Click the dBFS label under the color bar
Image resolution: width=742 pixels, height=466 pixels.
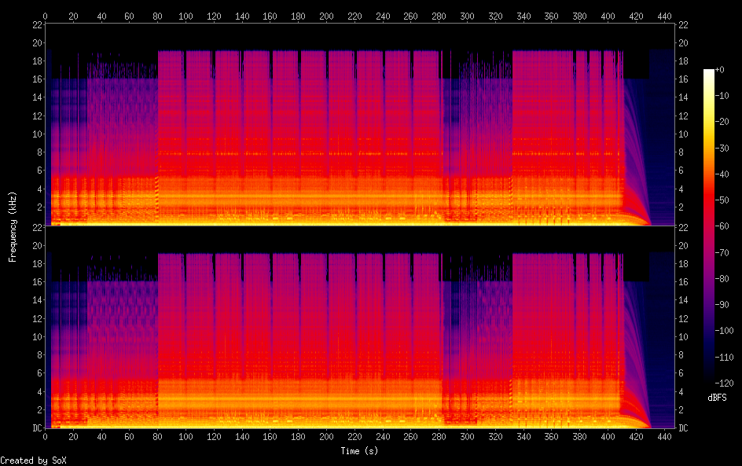[717, 398]
